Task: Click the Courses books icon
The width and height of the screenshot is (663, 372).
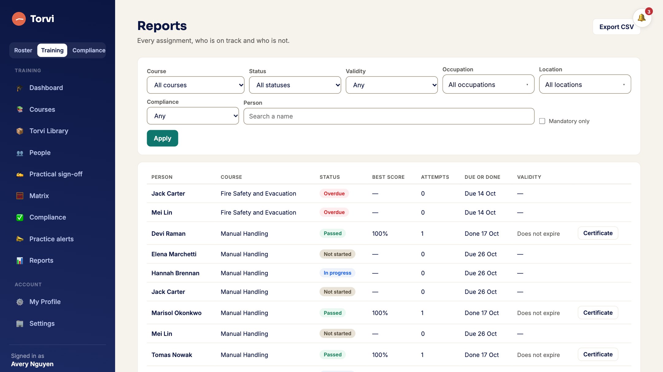Action: pyautogui.click(x=20, y=110)
